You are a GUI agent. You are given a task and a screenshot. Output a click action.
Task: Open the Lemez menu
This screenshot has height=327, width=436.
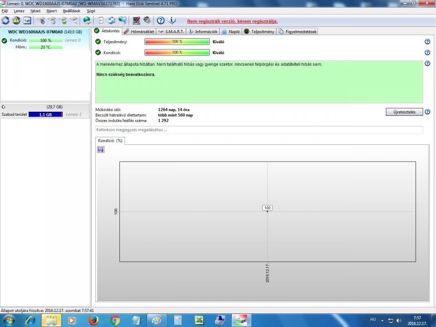tap(19, 11)
